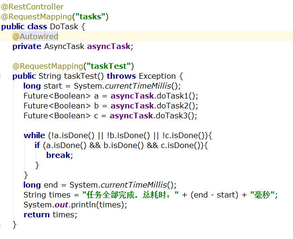Click a.isDone() in the if condition

click(x=66, y=145)
